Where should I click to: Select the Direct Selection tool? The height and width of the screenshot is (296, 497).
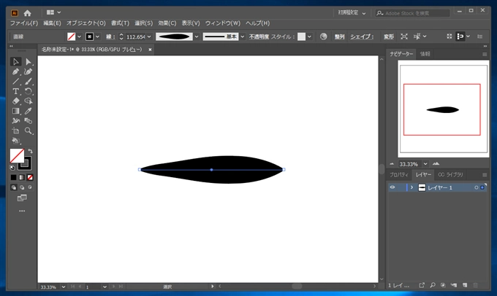coord(29,61)
